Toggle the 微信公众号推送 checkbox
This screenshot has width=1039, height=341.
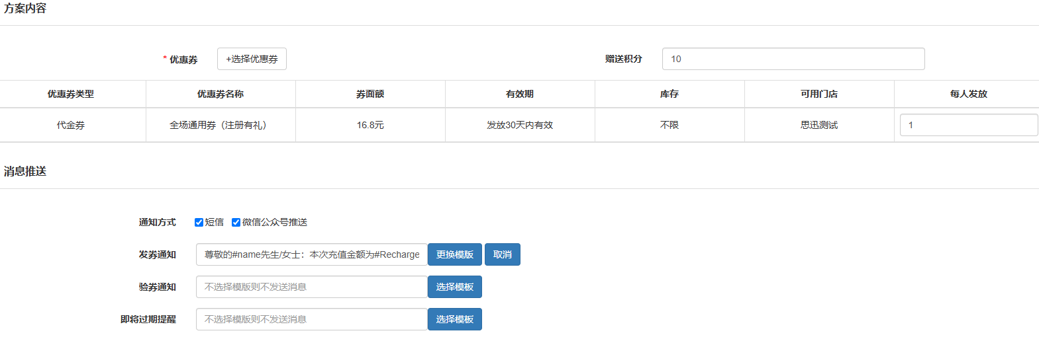(x=236, y=222)
